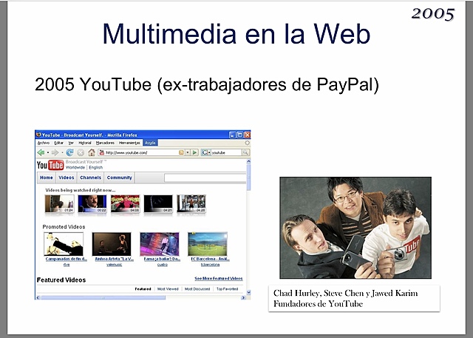Open the Historial menu

[85, 143]
